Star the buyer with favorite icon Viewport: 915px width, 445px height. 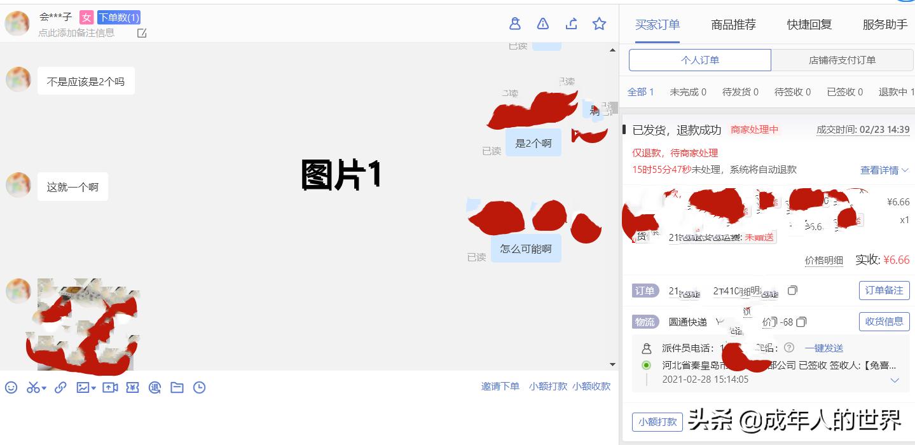(x=599, y=23)
